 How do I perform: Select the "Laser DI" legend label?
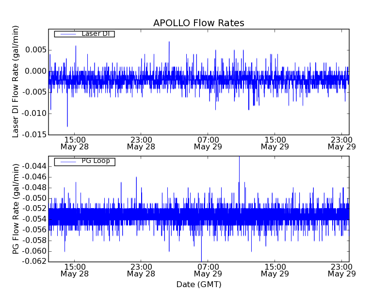tap(95, 33)
